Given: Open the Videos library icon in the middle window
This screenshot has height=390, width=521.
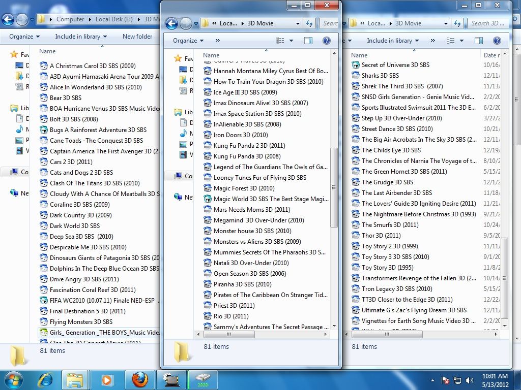Looking at the screenshot, I should click(183, 154).
